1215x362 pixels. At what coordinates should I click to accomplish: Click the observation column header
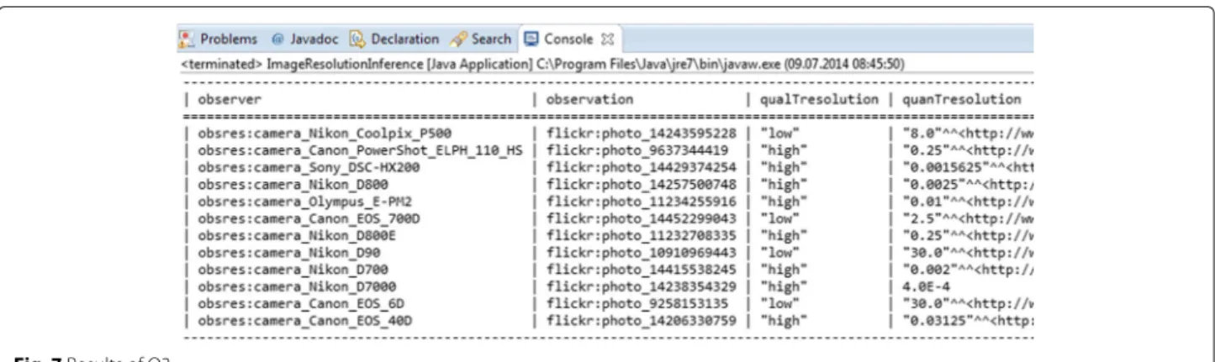[x=590, y=100]
